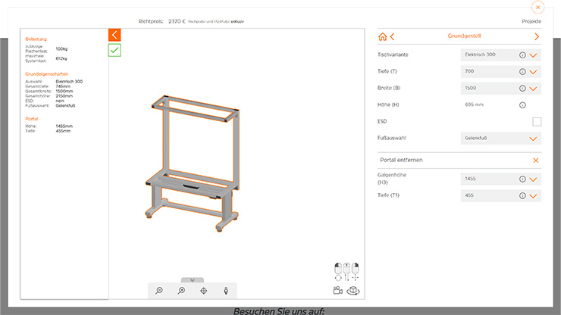
Task: Click the person figure icon in the toolbar
Action: (226, 291)
